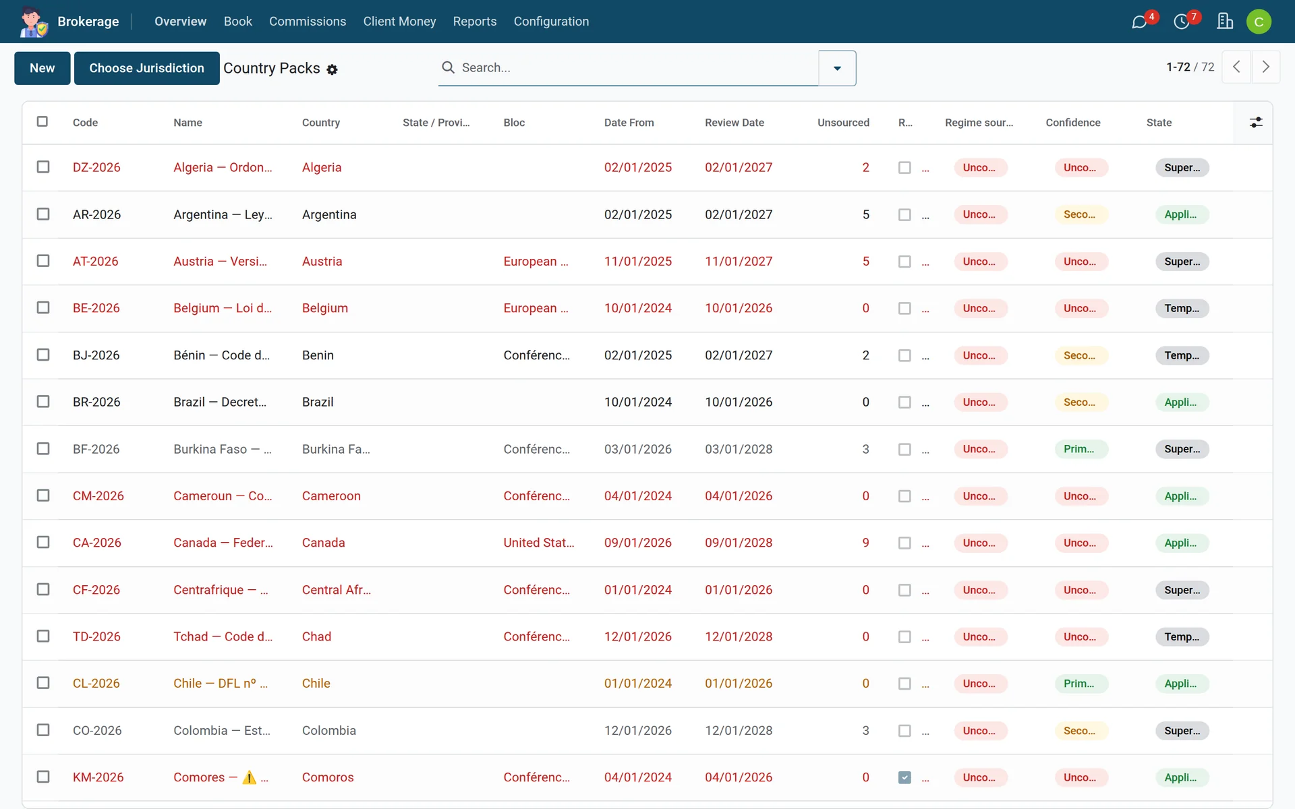Viewport: 1295px width, 809px height.
Task: Open the Overview menu
Action: click(180, 22)
